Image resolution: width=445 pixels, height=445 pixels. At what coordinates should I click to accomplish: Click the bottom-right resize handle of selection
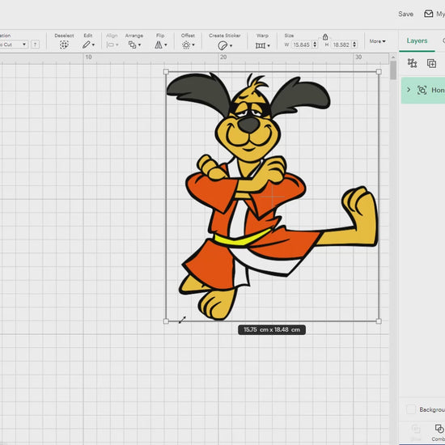(379, 321)
